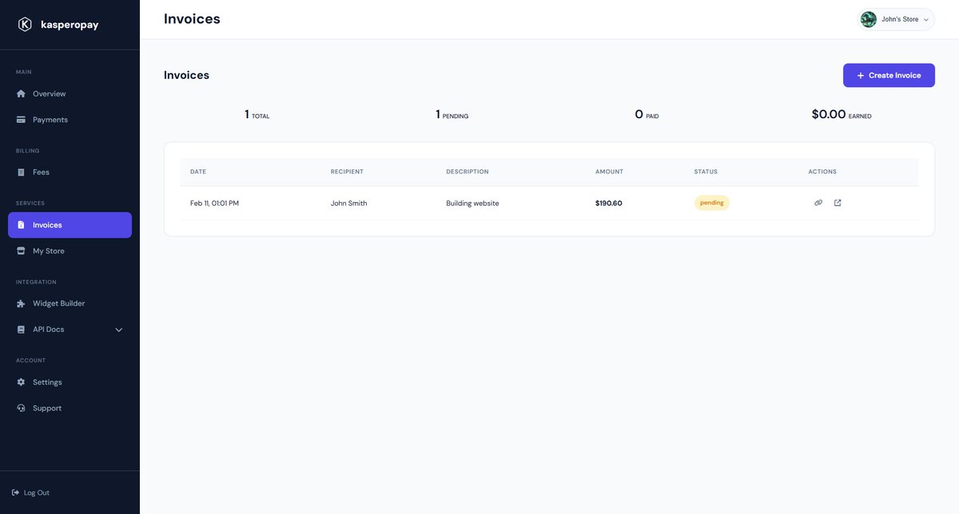
Task: Click amount $190.60
Action: point(608,204)
